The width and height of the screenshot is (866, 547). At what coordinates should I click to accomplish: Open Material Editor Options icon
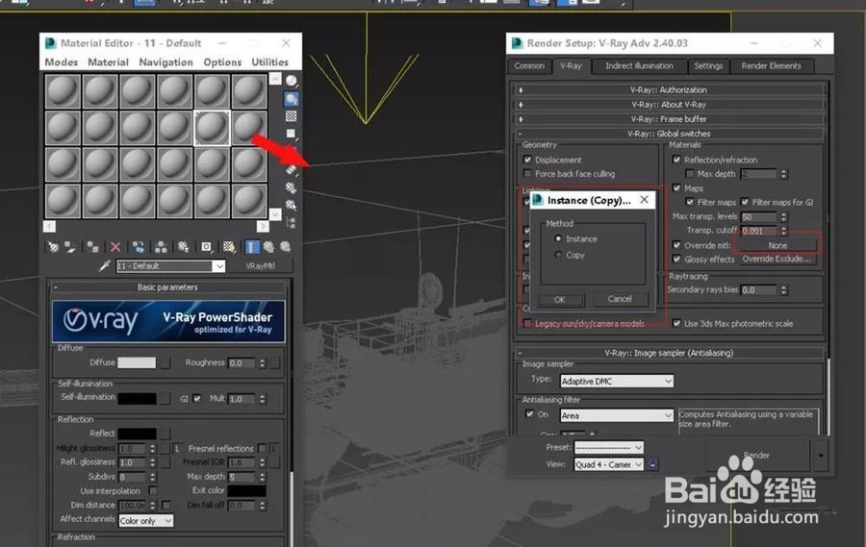[291, 188]
